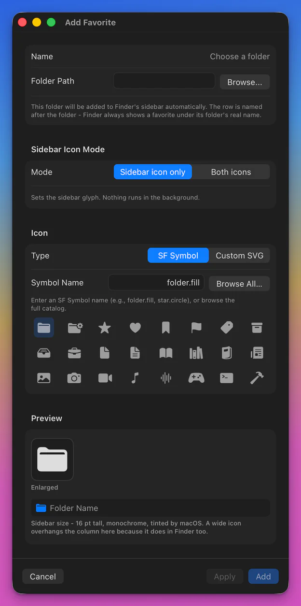The image size is (301, 606).
Task: Click the enlarged folder preview thumbnail
Action: (x=52, y=459)
